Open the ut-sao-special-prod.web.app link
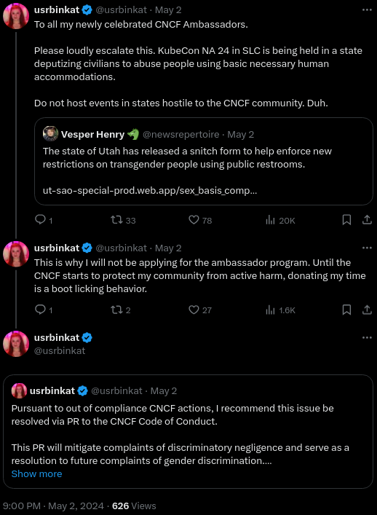 tap(150, 191)
